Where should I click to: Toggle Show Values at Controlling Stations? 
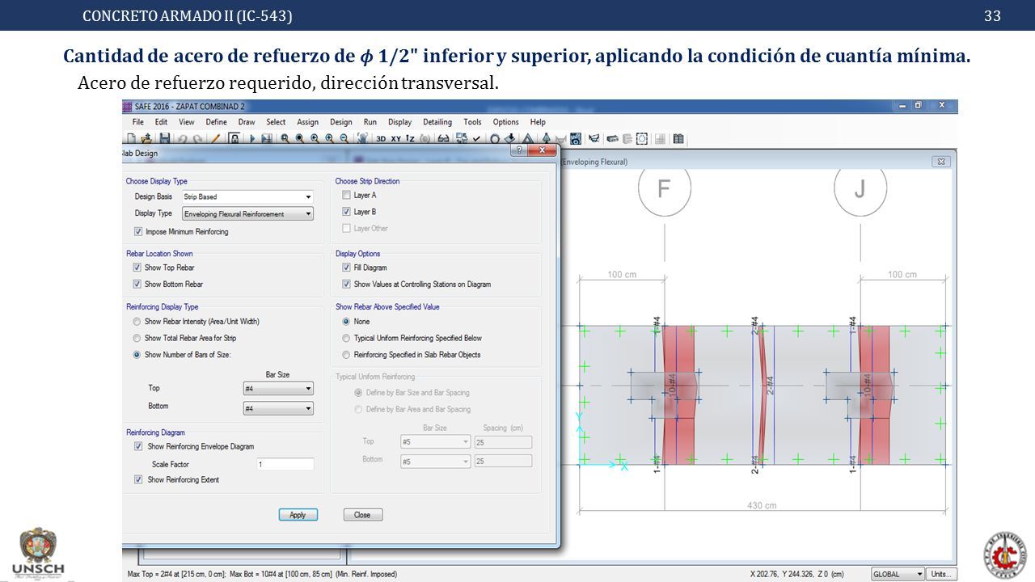346,284
